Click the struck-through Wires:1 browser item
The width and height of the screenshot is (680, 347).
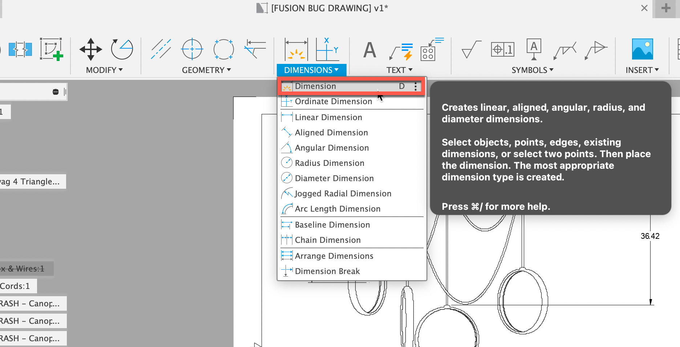(x=27, y=269)
